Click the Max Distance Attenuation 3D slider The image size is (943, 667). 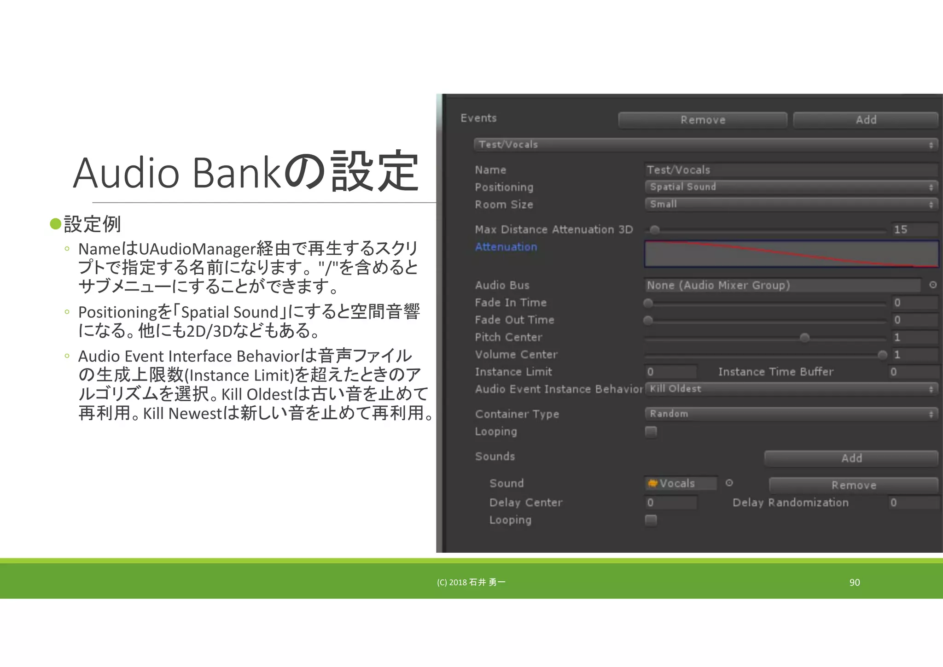pyautogui.click(x=765, y=229)
